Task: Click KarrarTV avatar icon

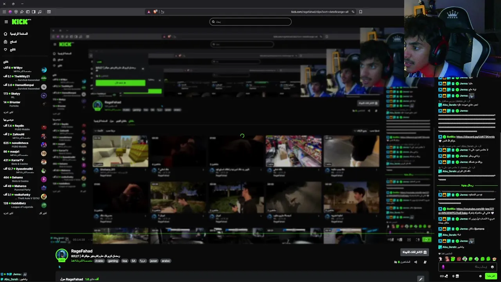Action: click(44, 162)
